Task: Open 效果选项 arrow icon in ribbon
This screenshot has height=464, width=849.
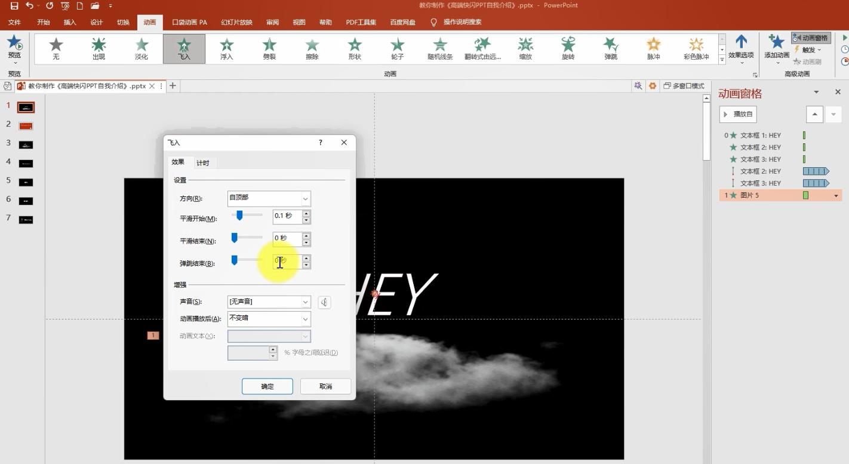Action: (741, 42)
